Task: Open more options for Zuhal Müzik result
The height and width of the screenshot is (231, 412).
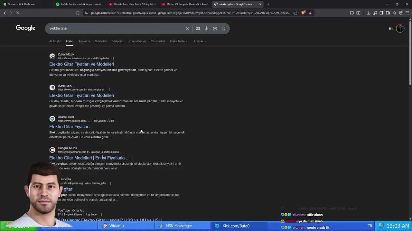Action: [x=113, y=58]
